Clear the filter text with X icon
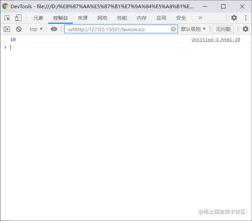Viewport: 252px width, 221px height. [x=173, y=29]
